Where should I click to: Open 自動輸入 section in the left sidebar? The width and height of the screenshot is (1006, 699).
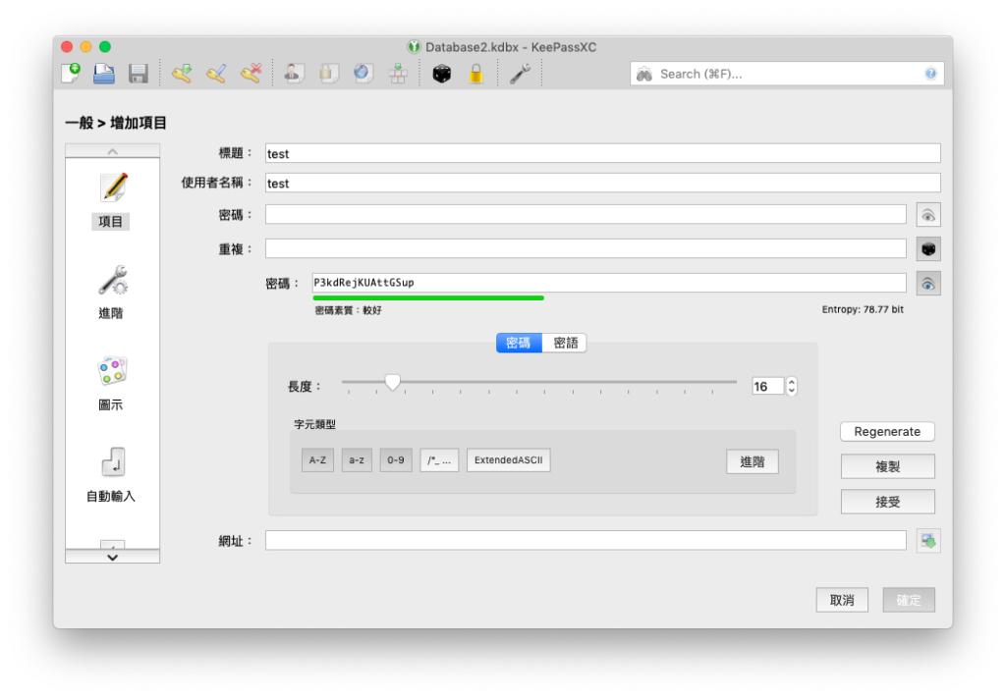[111, 475]
